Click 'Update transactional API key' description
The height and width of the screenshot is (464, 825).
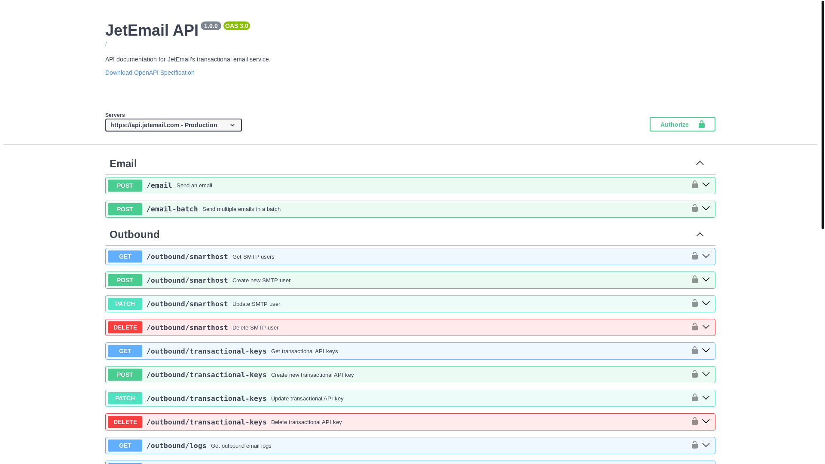point(307,399)
